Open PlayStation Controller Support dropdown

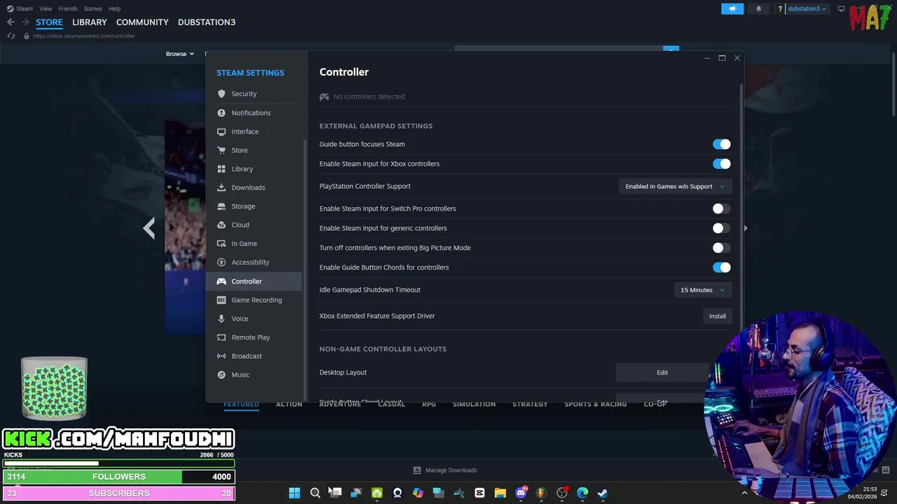pos(676,186)
